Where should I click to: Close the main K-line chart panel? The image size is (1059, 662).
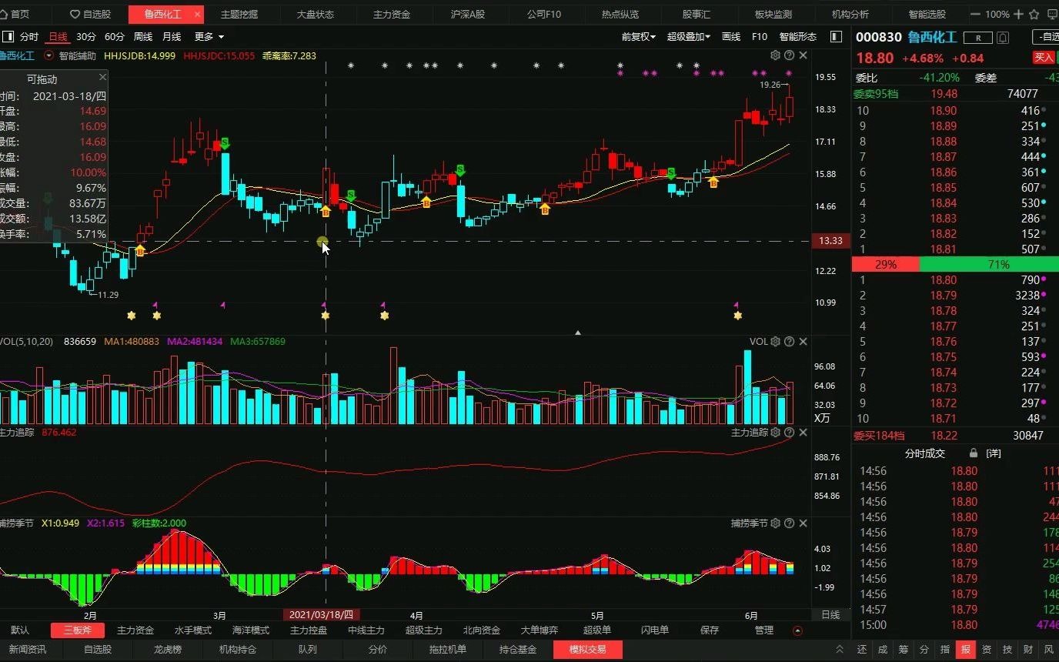(803, 55)
